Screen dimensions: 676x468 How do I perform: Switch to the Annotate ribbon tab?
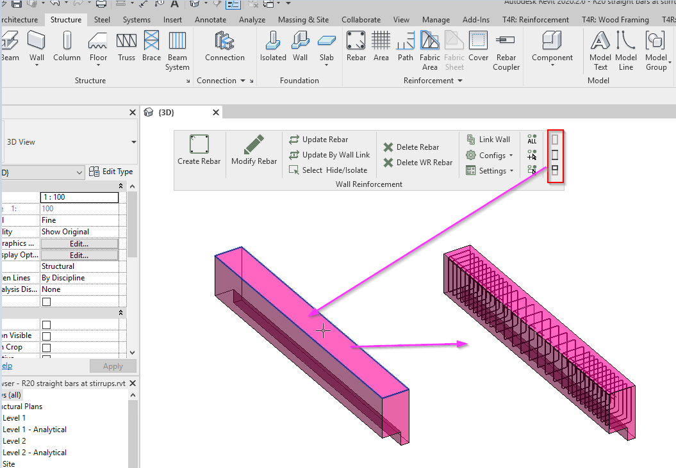click(210, 20)
